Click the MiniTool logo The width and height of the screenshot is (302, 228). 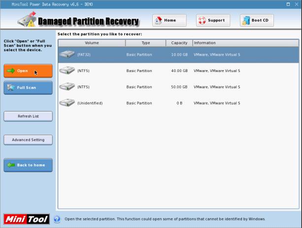coord(27,219)
